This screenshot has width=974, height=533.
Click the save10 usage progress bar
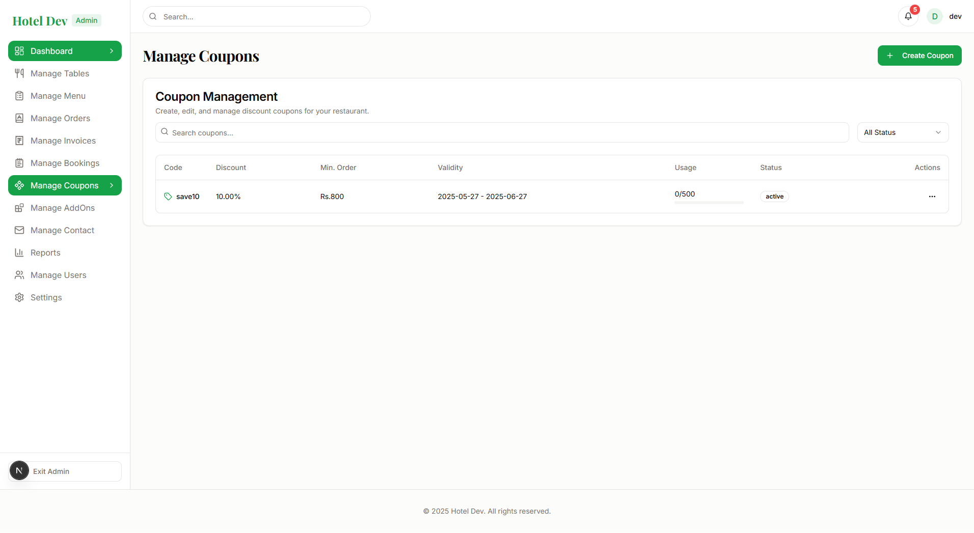coord(709,203)
